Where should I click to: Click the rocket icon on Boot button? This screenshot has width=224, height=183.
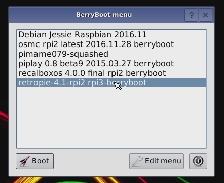click(x=24, y=161)
